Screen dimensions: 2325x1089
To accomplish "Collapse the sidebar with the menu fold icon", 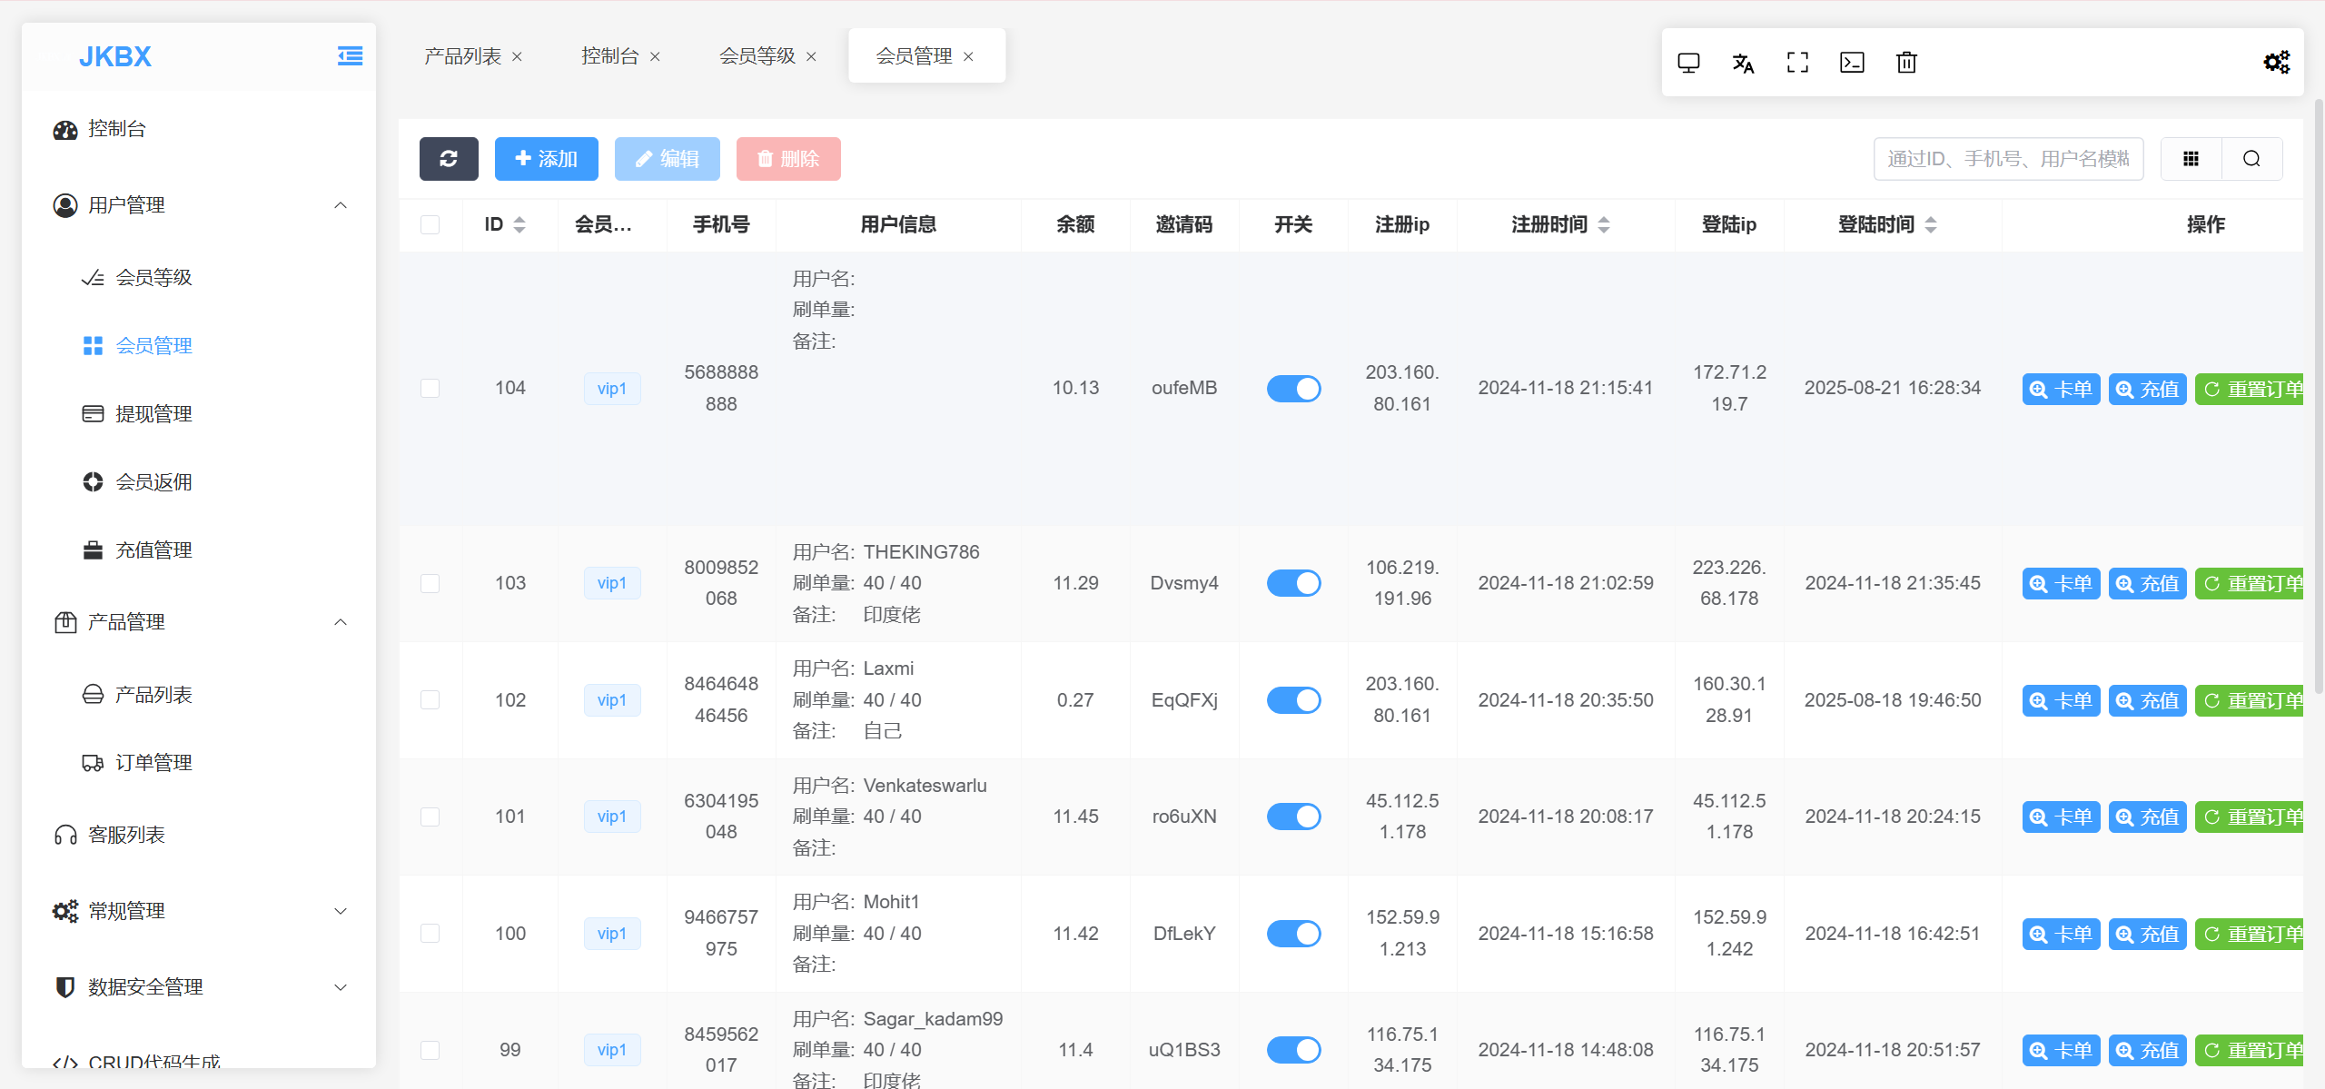I will (350, 56).
